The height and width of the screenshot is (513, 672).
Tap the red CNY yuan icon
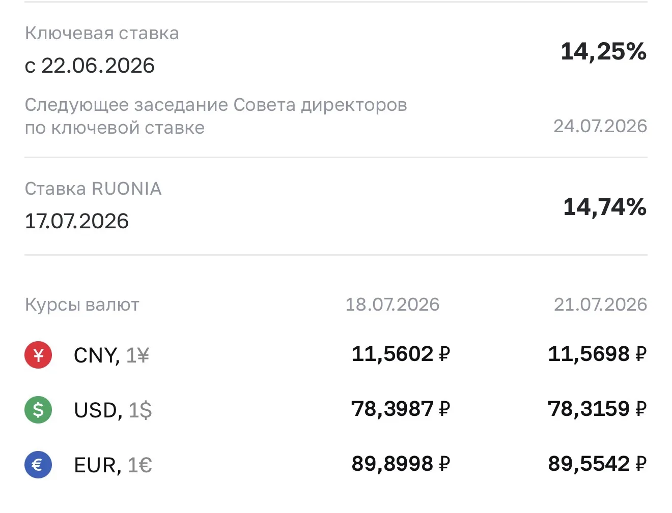click(x=38, y=355)
